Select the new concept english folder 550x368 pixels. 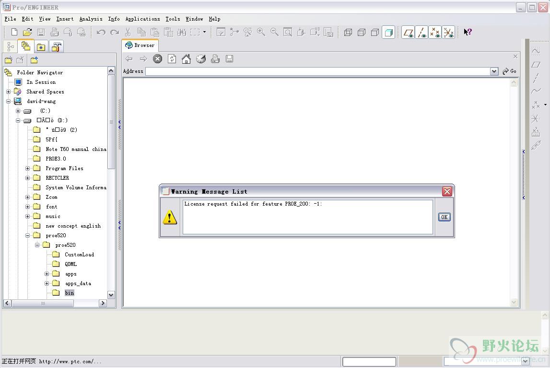pos(73,226)
